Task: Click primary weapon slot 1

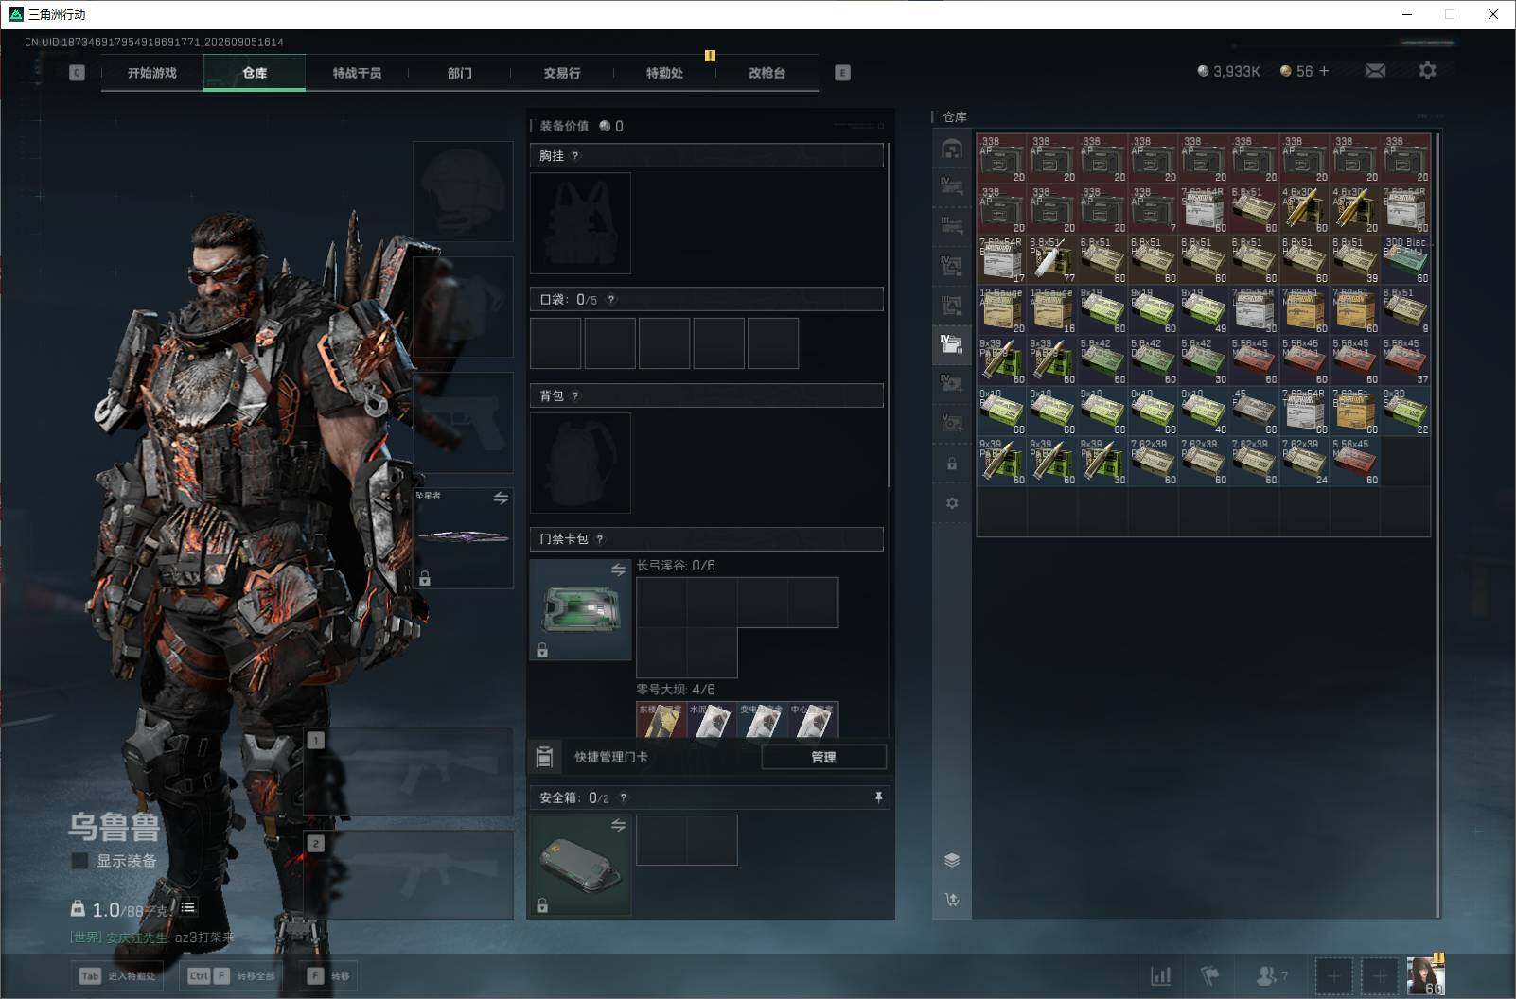Action: point(409,772)
